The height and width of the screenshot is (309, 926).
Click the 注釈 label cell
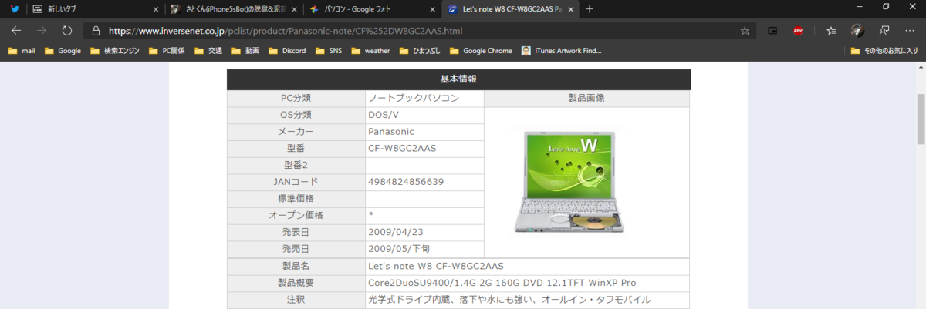tap(296, 299)
